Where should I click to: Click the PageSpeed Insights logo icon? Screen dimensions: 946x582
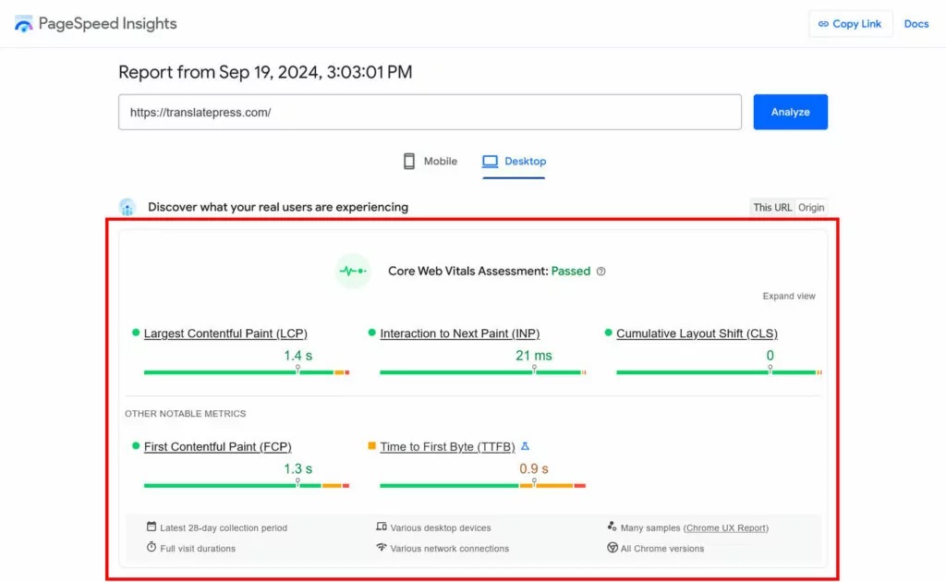tap(23, 23)
